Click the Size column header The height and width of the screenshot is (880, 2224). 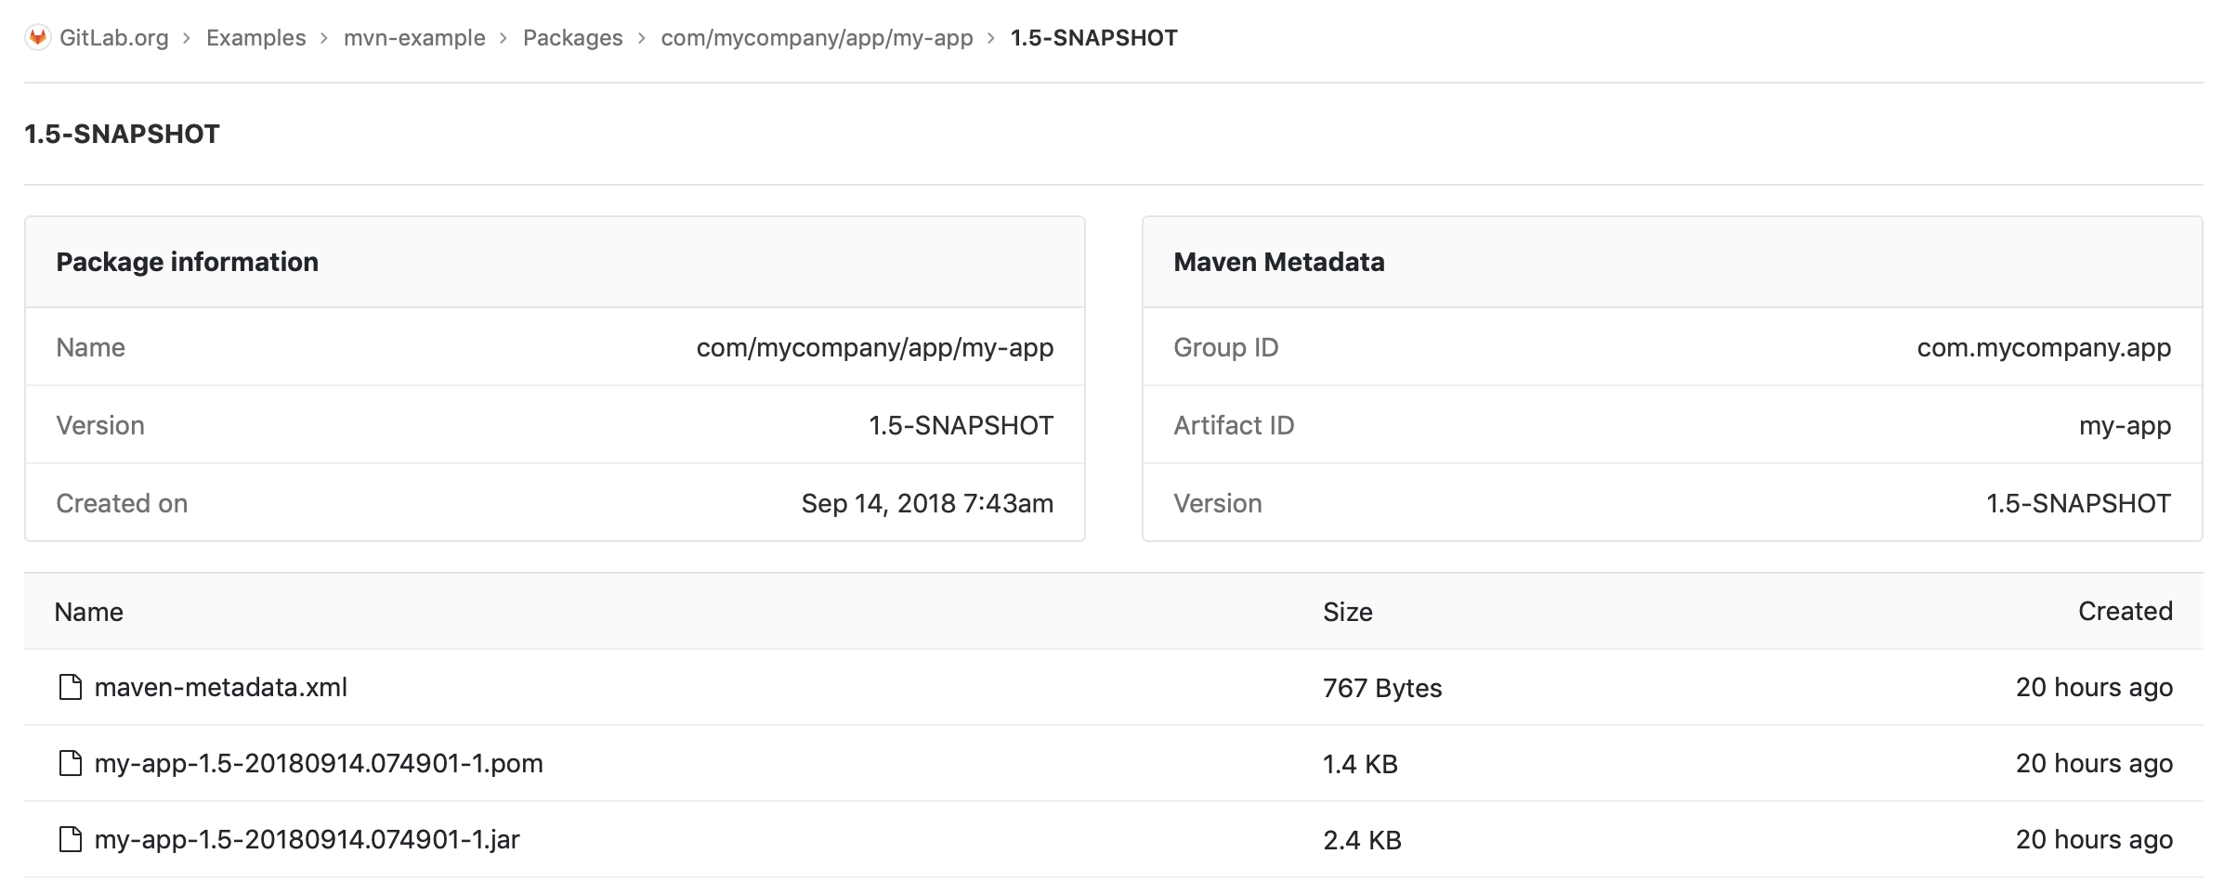pos(1348,611)
